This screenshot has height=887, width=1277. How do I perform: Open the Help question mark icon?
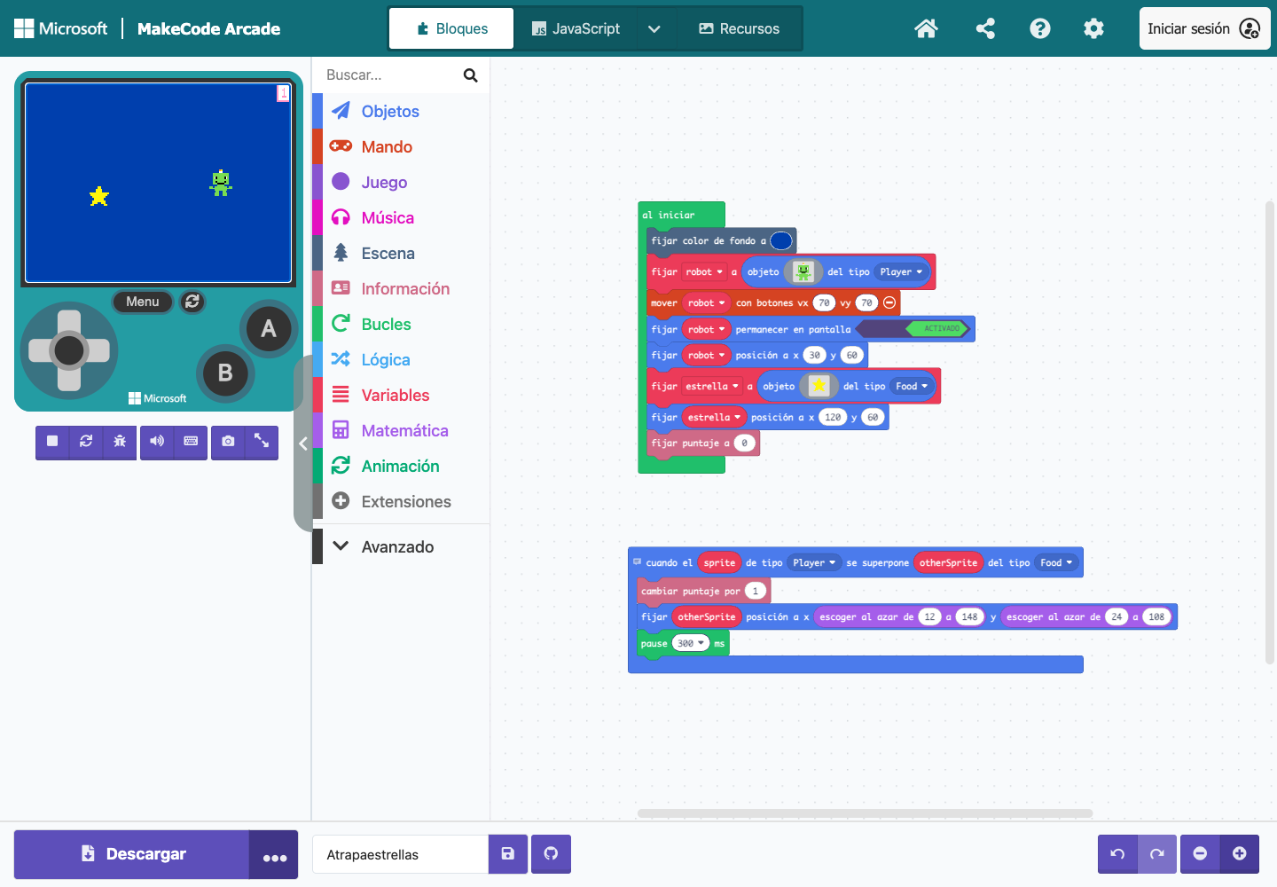(x=1040, y=28)
